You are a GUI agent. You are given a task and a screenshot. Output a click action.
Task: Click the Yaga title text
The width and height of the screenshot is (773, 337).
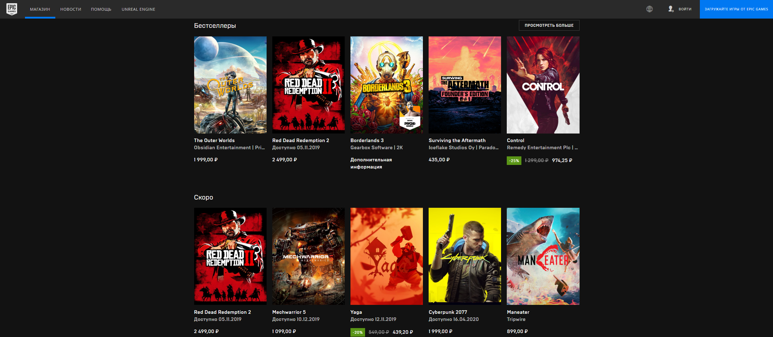click(x=356, y=312)
